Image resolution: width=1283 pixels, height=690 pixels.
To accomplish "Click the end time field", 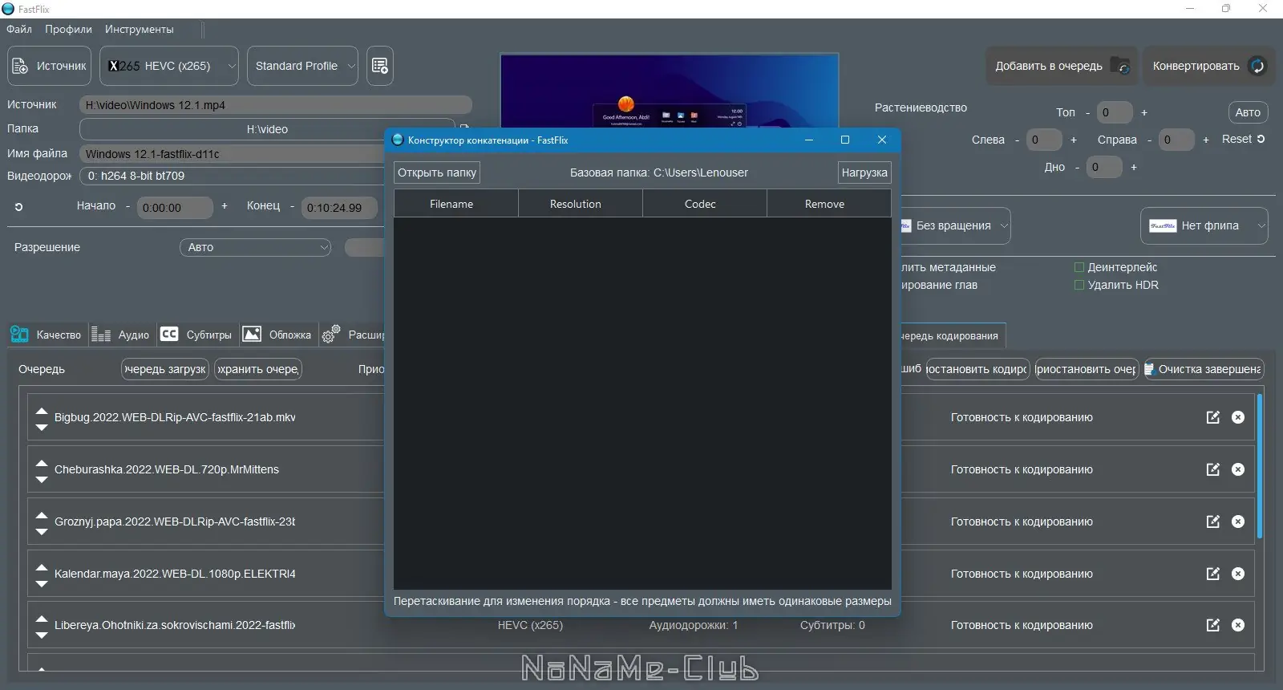I will (x=338, y=208).
